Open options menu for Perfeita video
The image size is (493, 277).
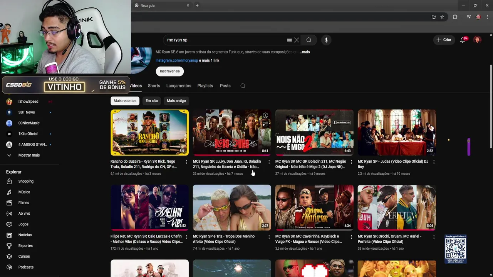tap(434, 237)
